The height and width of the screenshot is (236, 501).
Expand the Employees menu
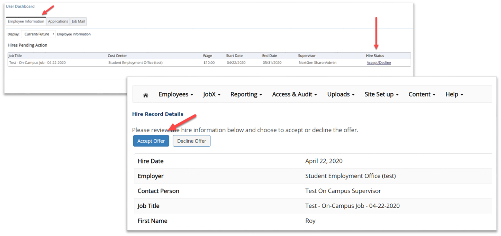tap(176, 94)
